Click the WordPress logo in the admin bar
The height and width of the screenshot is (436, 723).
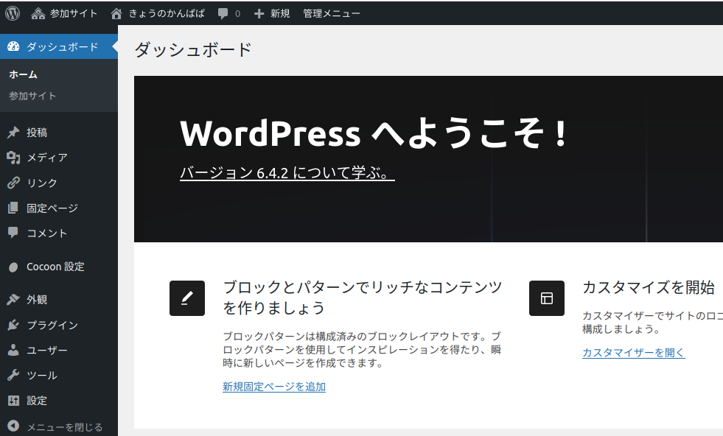point(12,13)
